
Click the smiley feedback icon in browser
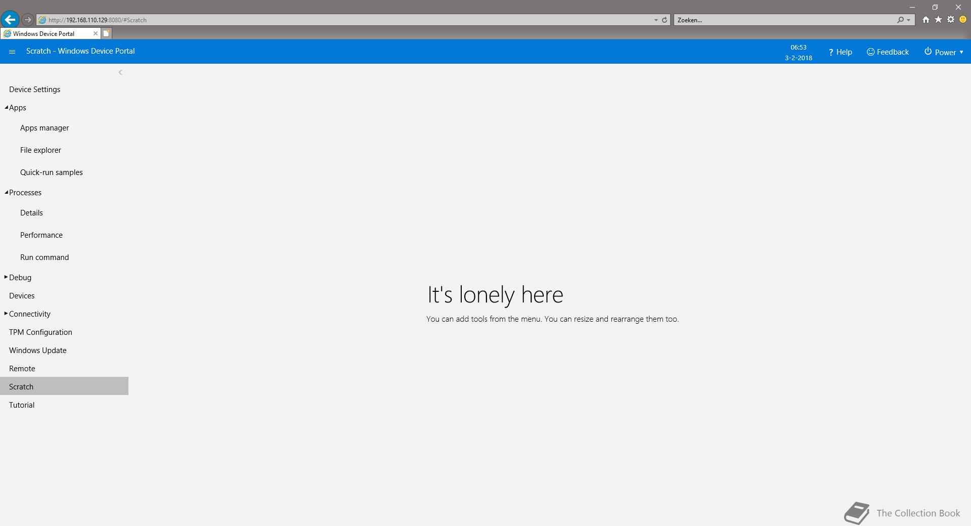963,20
